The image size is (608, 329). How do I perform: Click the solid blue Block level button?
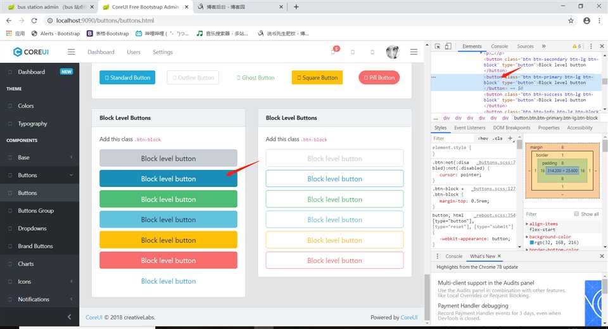[168, 179]
